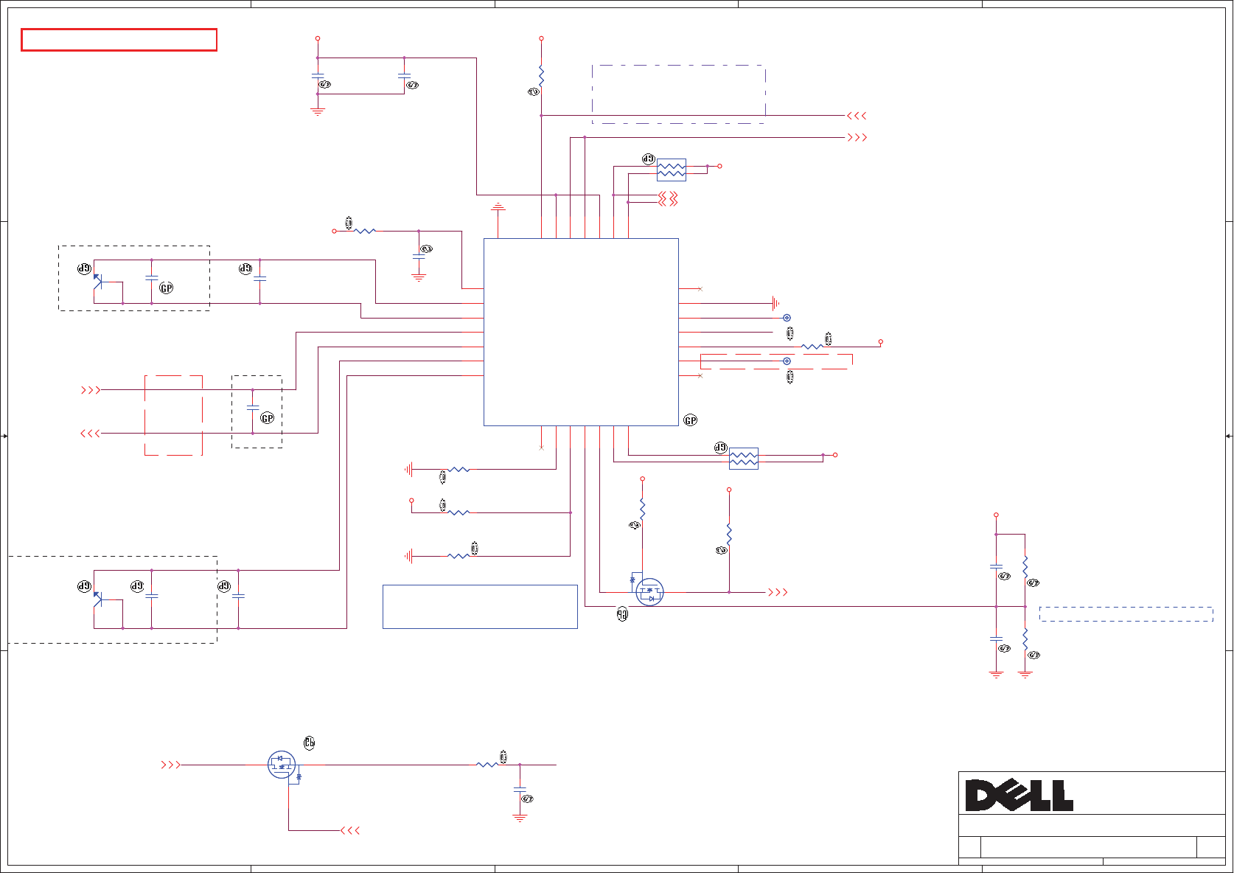Click the GP marker at IC's lower-right corner
Viewport: 1234px width, 873px height.
click(690, 420)
